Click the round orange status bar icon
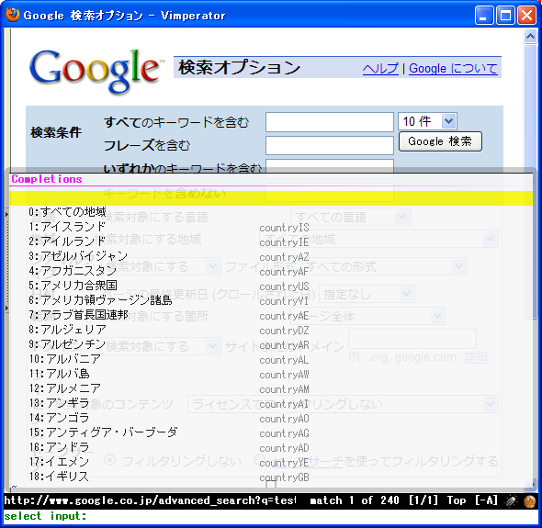 point(529,501)
